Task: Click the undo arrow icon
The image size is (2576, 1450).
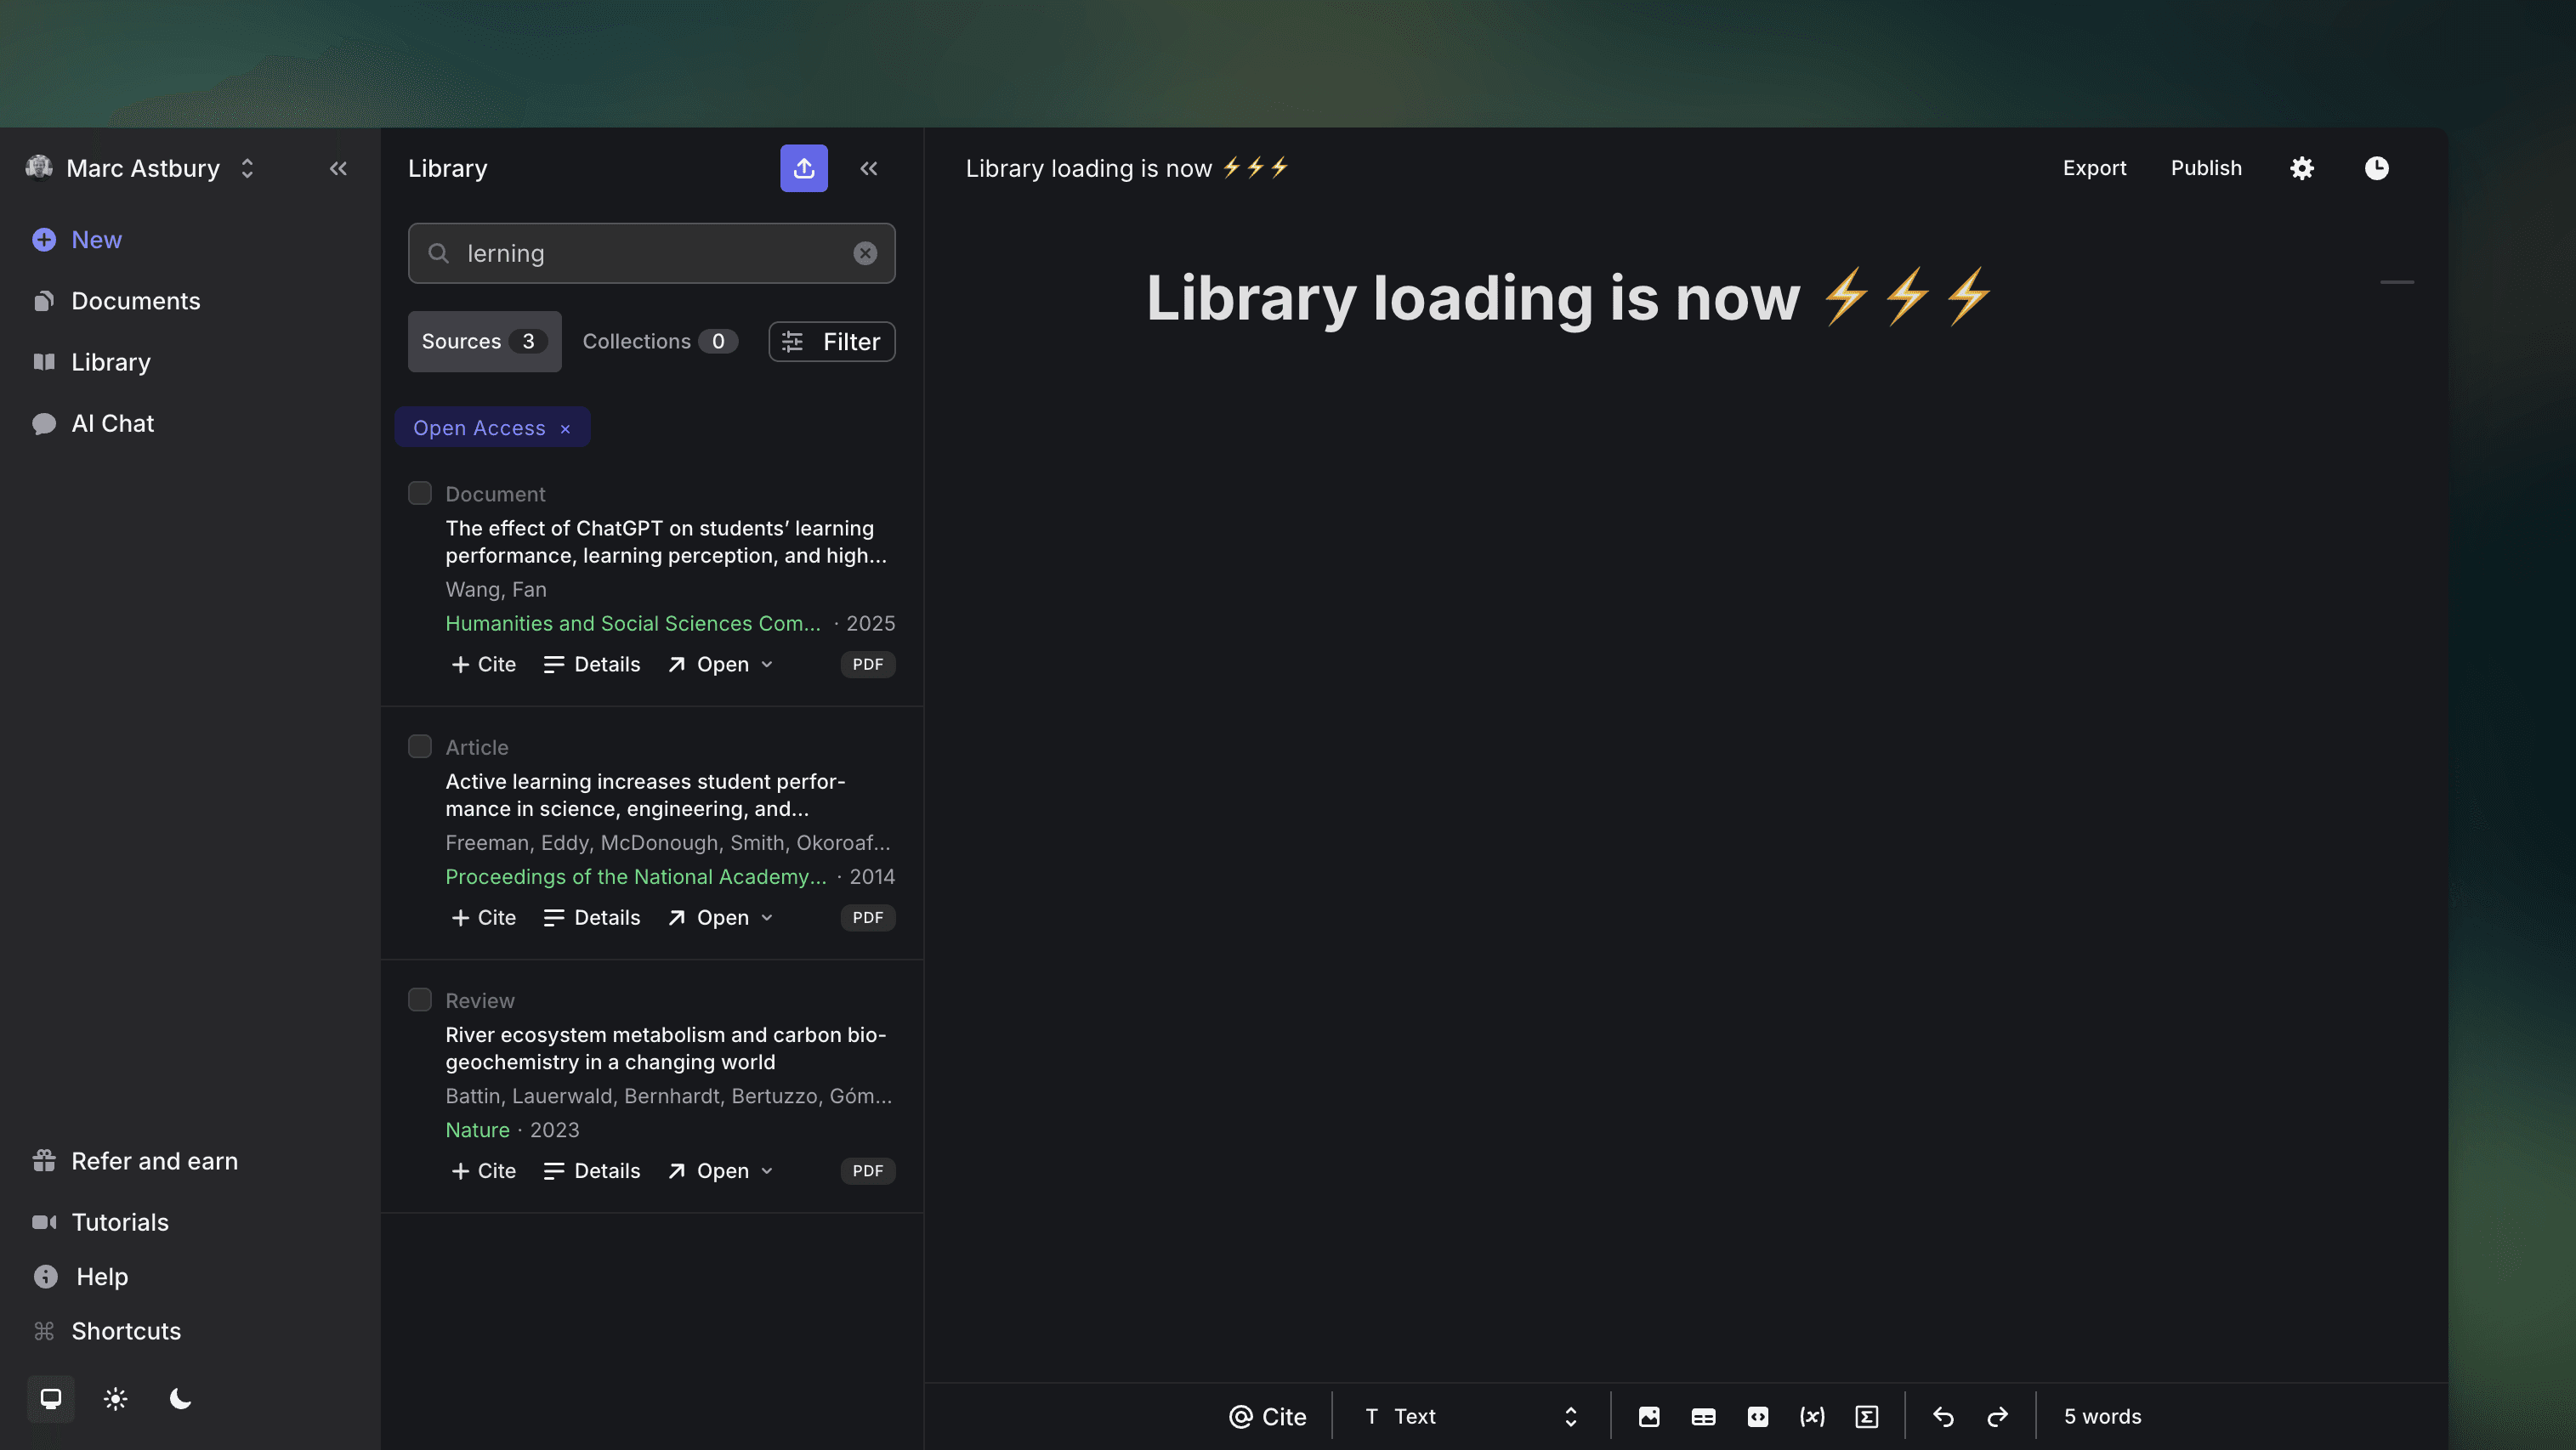Action: [1943, 1416]
